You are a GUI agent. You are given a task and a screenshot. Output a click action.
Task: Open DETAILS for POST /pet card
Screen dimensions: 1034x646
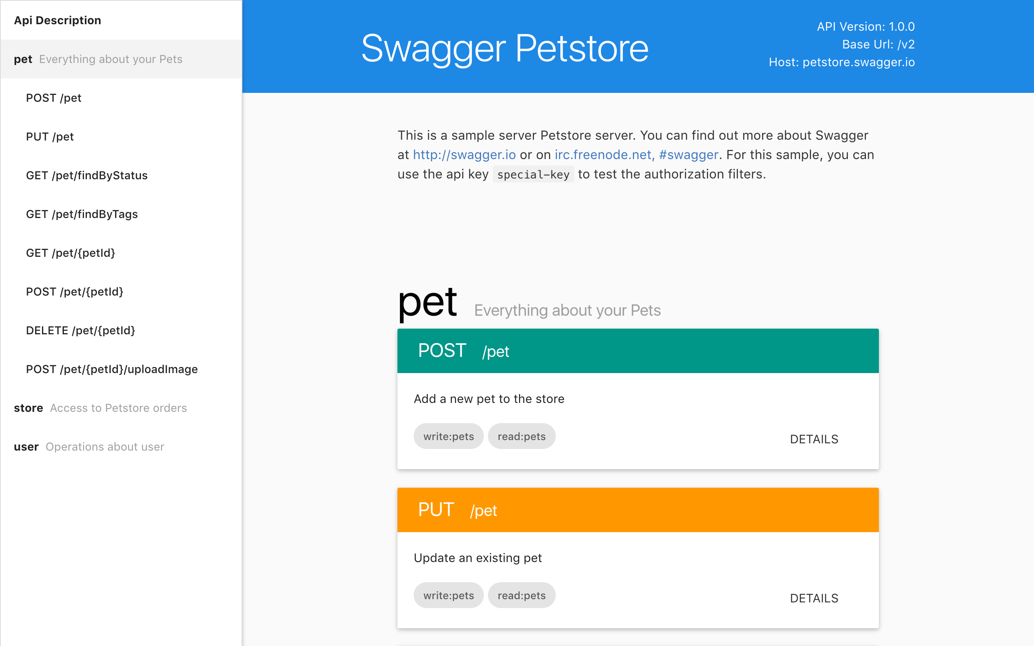tap(814, 439)
